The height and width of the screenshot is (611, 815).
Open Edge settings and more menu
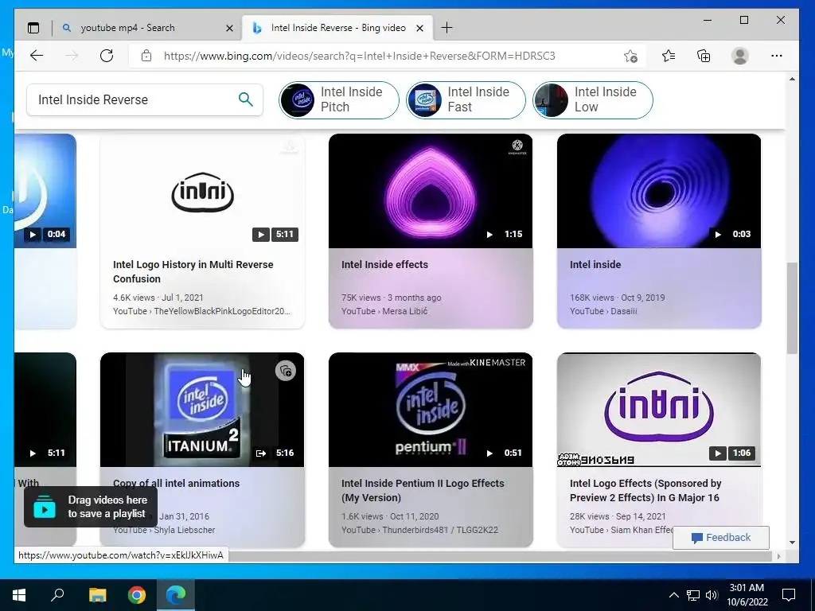click(x=777, y=56)
